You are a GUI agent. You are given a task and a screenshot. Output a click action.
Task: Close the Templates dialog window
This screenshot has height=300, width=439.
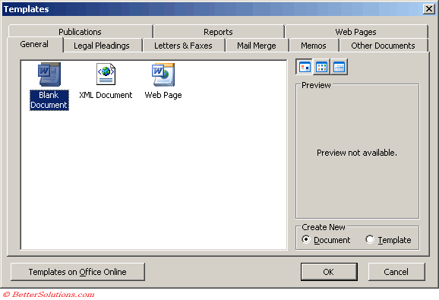coord(428,9)
